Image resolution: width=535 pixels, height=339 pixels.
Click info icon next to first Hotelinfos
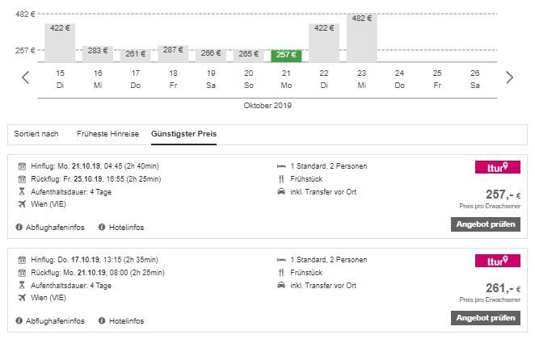click(102, 228)
